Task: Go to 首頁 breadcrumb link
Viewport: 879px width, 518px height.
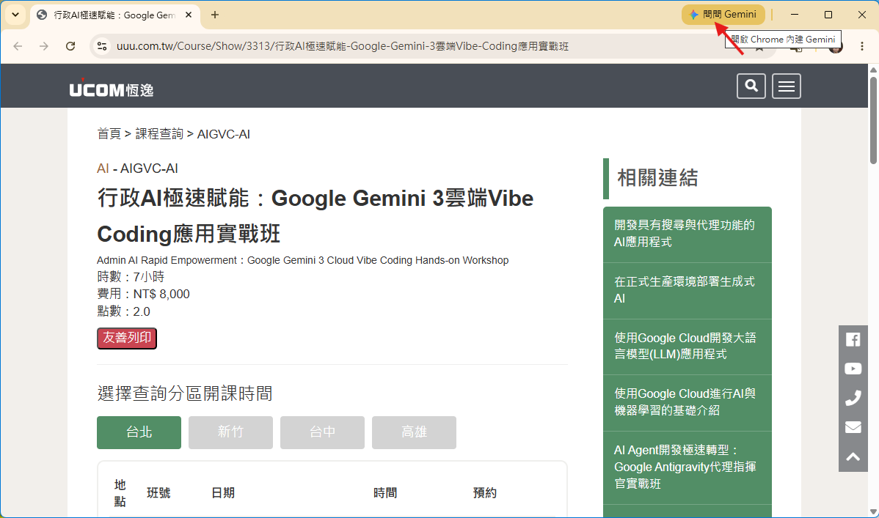Action: pos(109,134)
